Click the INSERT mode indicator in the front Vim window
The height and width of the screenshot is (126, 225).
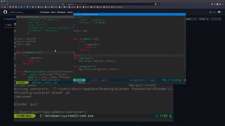[79, 80]
